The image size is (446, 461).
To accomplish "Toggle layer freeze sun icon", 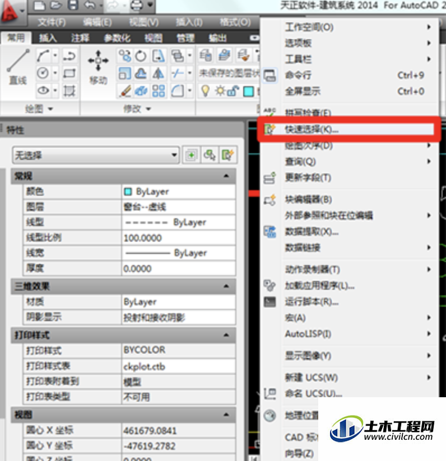I will [220, 91].
